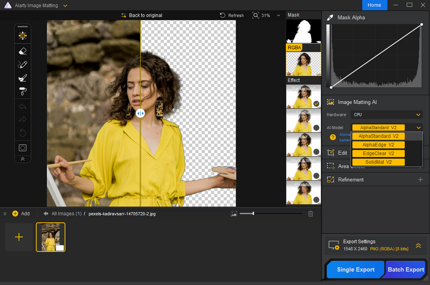
Task: Collapse the left toolbar with double chevron
Action: tap(22, 159)
